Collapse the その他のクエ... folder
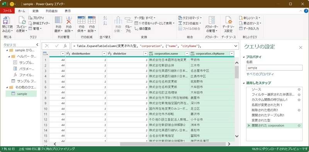Image resolution: width=309 pixels, height=152 pixels. click(x=7, y=87)
